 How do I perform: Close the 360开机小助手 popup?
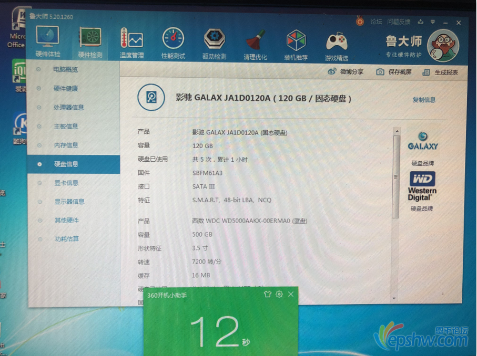click(291, 294)
